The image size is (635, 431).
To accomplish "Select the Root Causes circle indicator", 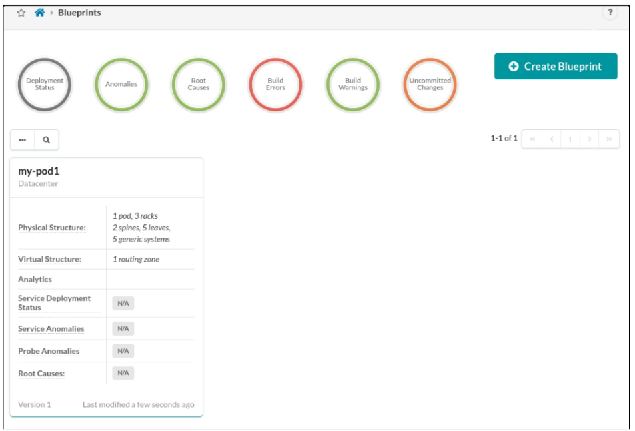I will point(199,85).
